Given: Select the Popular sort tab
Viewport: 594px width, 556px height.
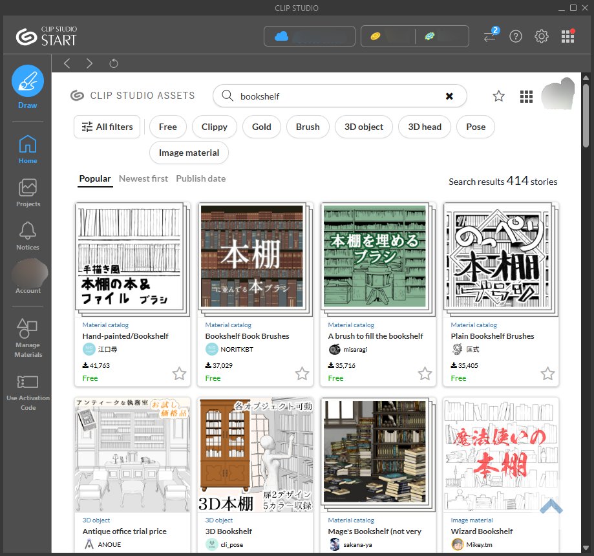Looking at the screenshot, I should 95,178.
